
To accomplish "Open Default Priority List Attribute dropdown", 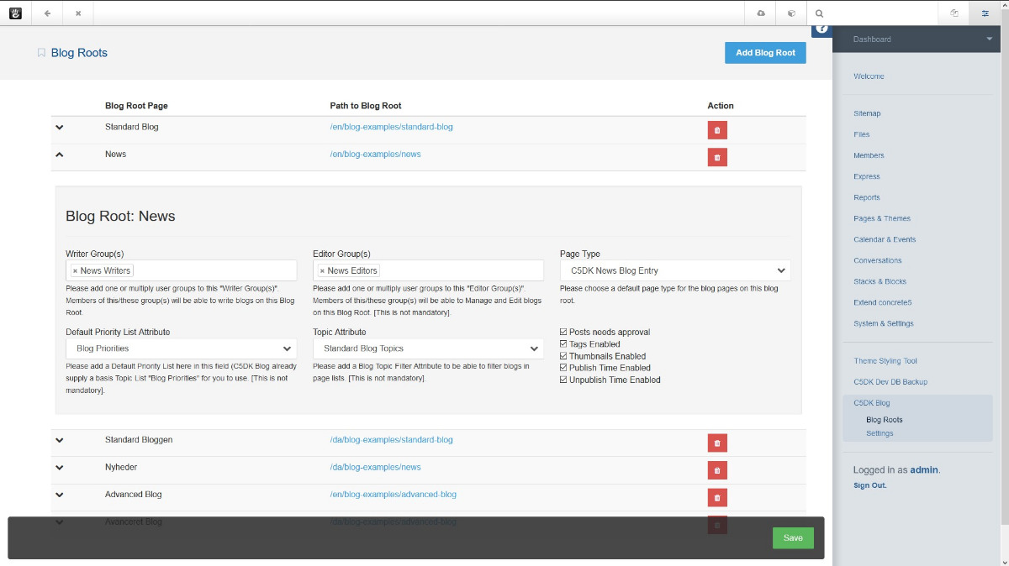I will tap(181, 349).
